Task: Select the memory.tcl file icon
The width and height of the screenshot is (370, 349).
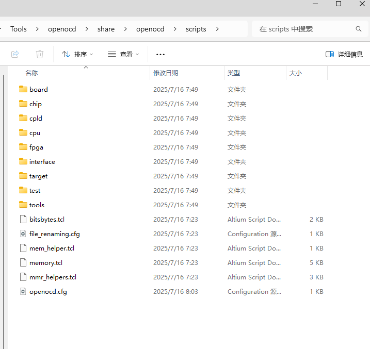Action: tap(23, 262)
